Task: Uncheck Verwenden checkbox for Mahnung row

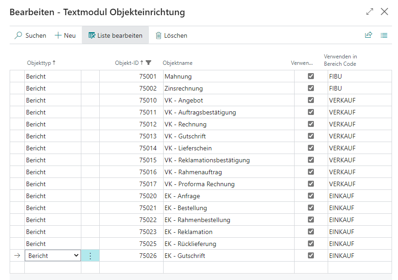Action: 311,76
